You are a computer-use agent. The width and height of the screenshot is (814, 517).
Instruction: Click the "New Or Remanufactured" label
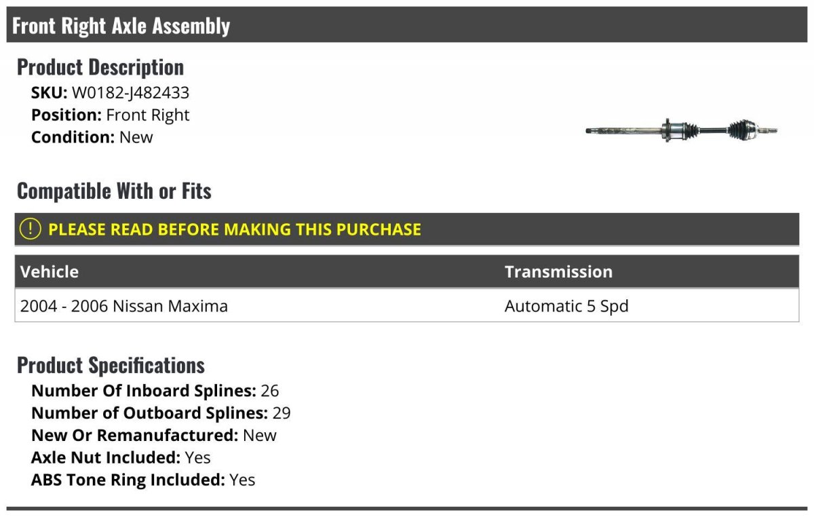[x=134, y=435]
